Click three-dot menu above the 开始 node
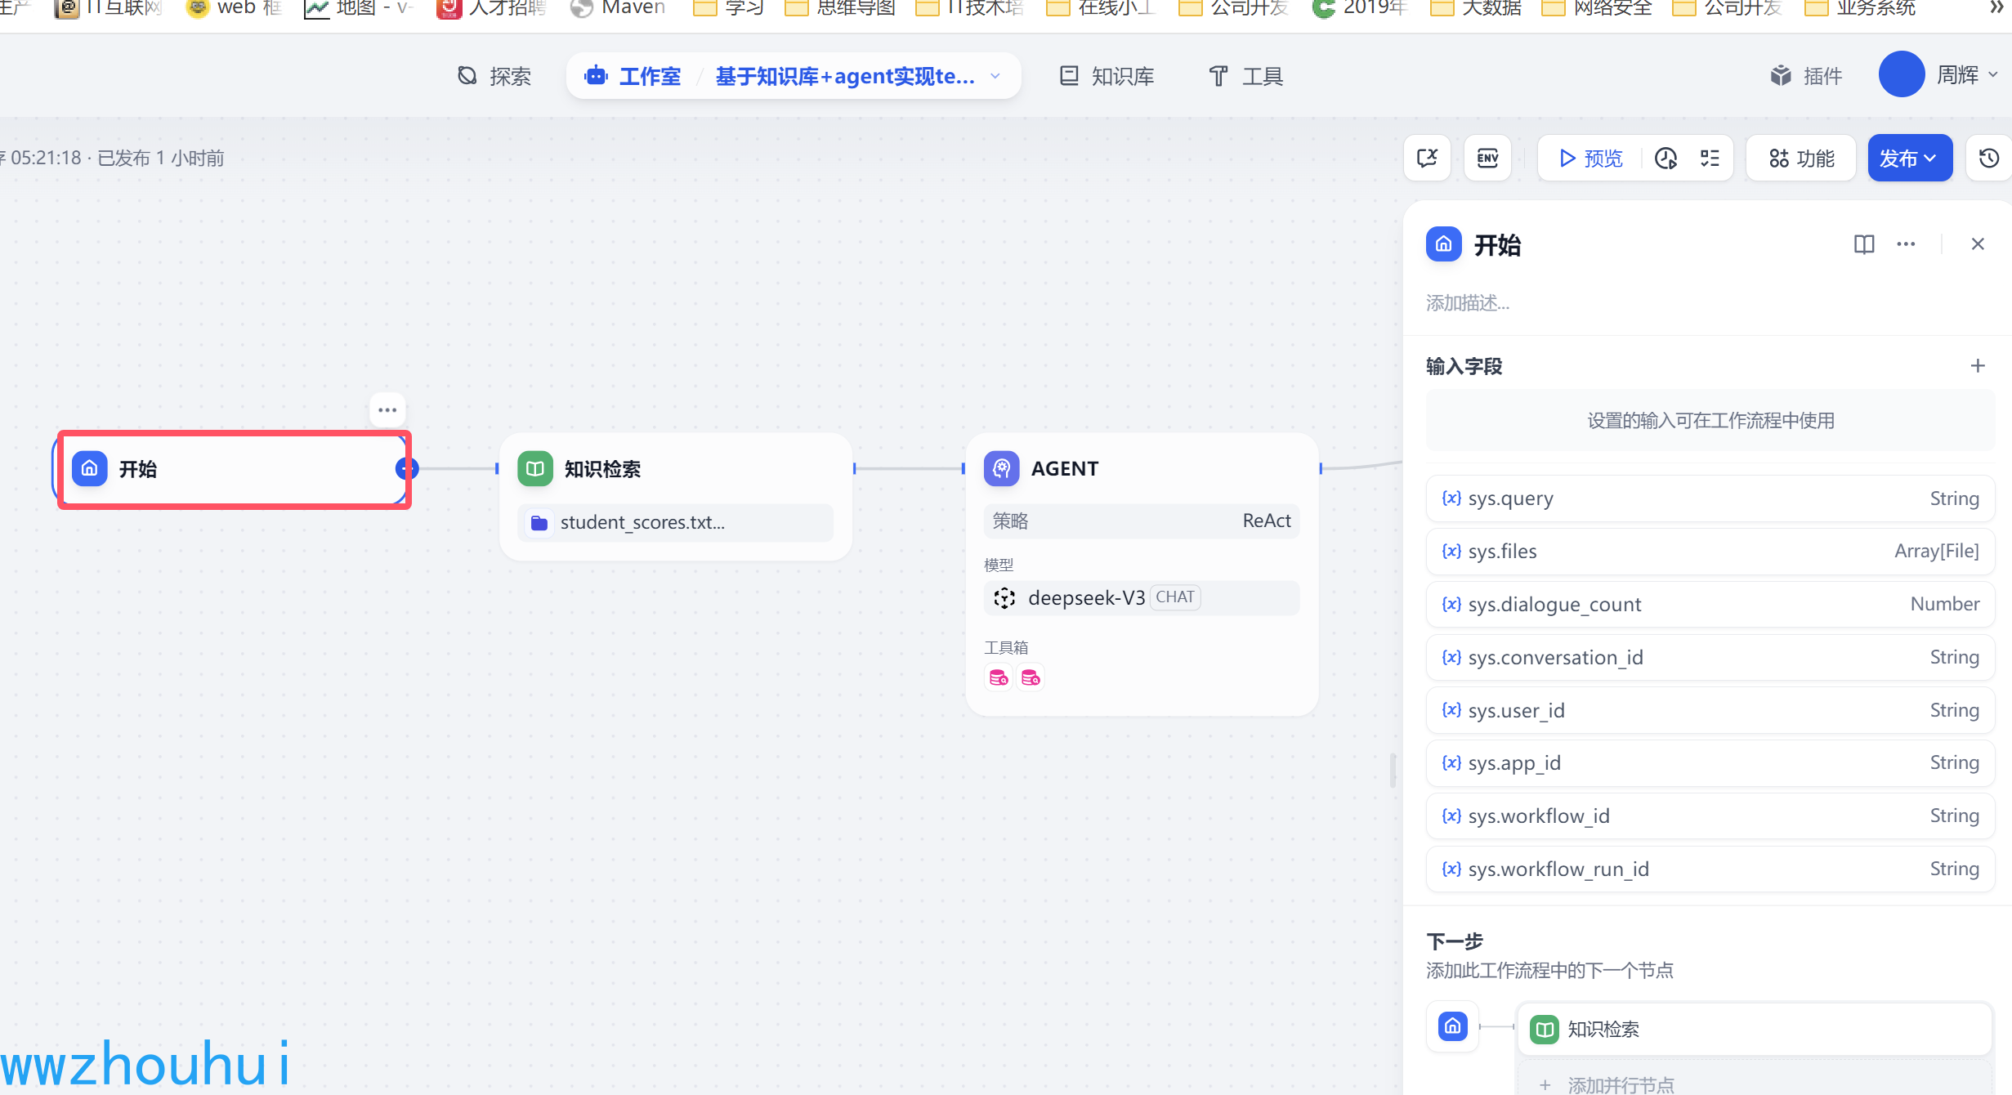Screen dimensions: 2012x1095 point(387,410)
